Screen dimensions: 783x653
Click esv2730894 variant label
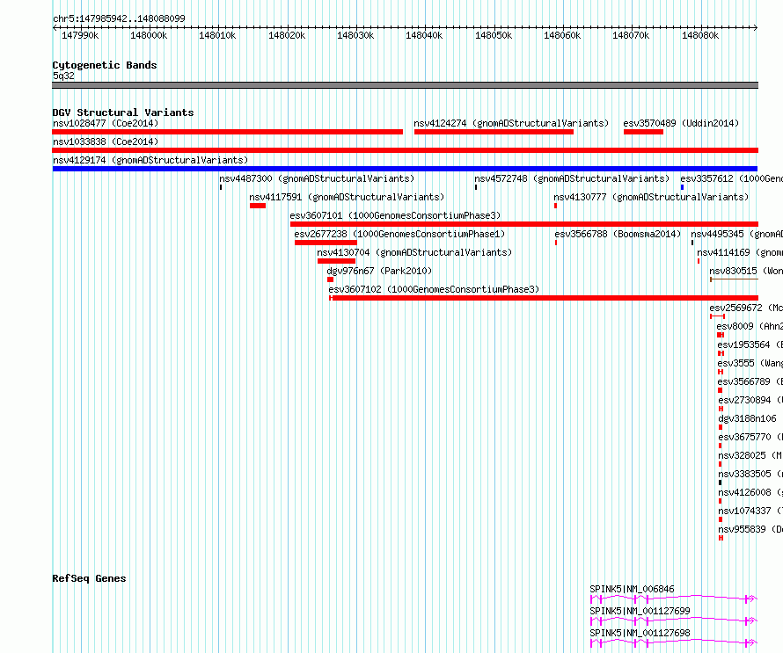click(x=750, y=400)
